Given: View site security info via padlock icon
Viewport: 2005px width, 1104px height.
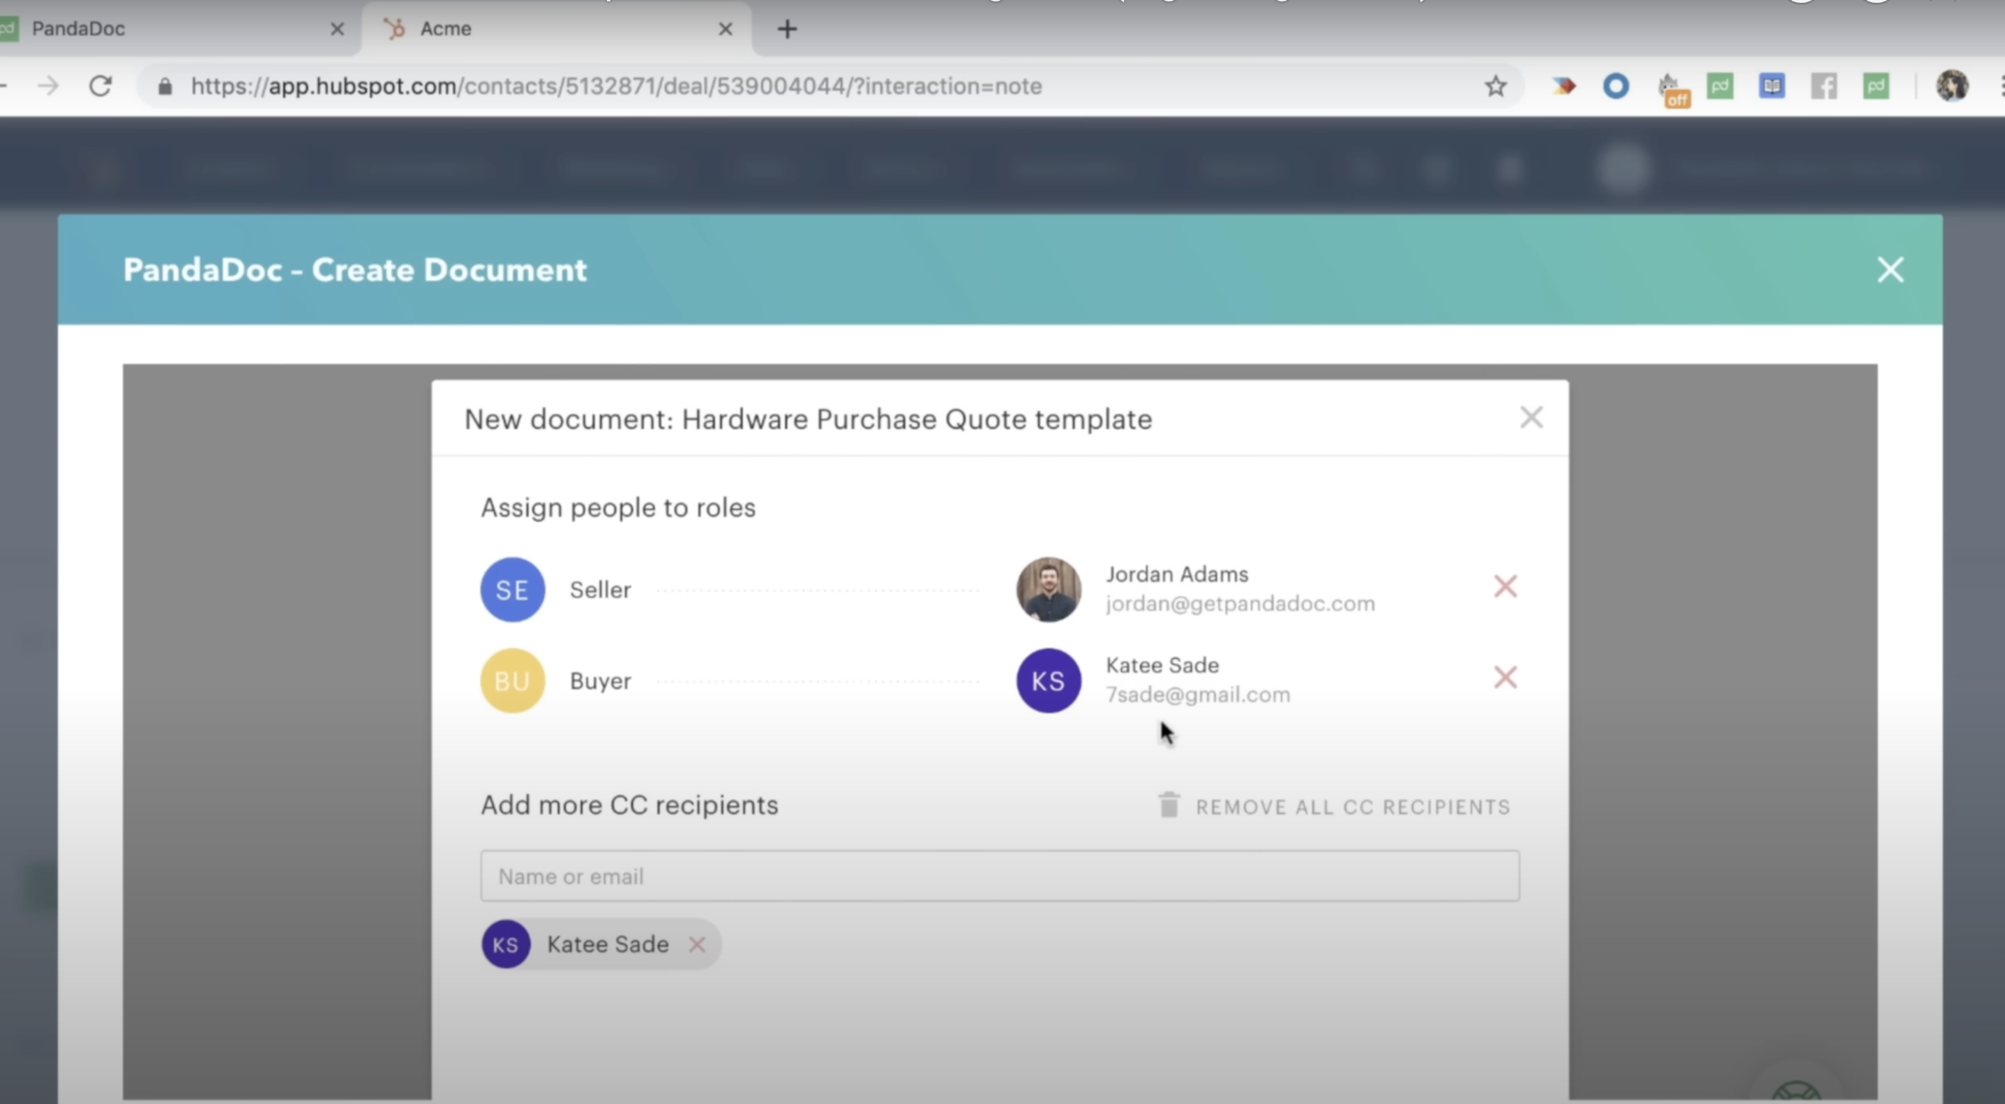Looking at the screenshot, I should pos(166,87).
